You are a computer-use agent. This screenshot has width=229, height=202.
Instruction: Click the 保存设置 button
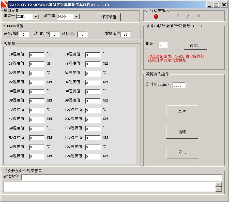[109, 17]
